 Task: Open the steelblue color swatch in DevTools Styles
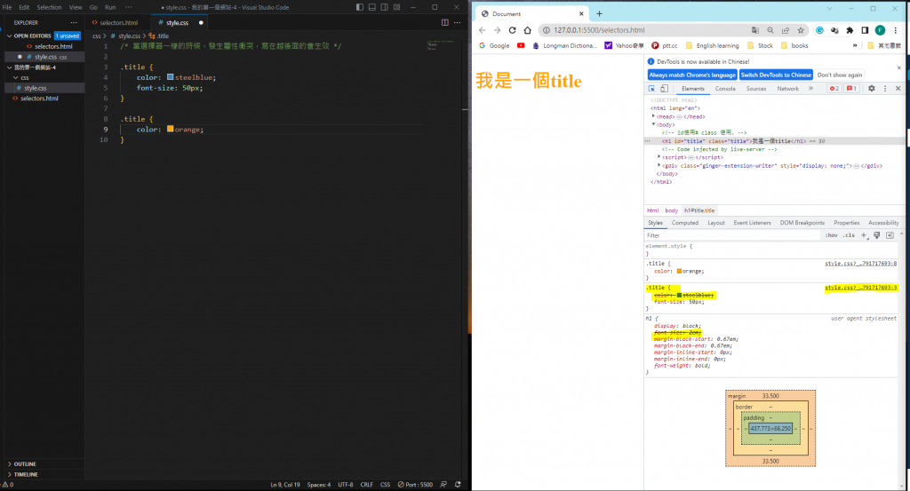click(x=679, y=295)
